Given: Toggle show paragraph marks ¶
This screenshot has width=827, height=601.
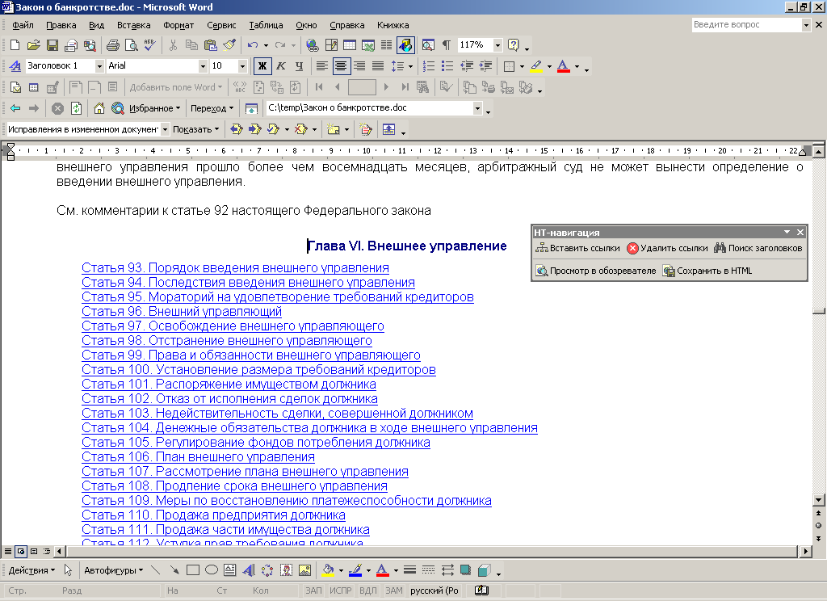Looking at the screenshot, I should (x=446, y=45).
